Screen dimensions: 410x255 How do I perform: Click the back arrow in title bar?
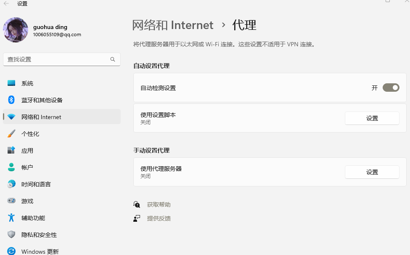pos(6,3)
